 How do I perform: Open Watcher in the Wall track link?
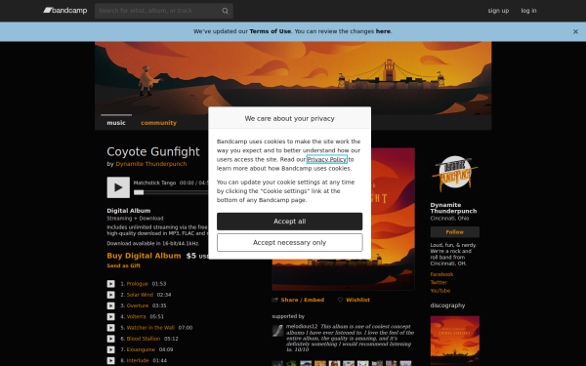pos(150,328)
